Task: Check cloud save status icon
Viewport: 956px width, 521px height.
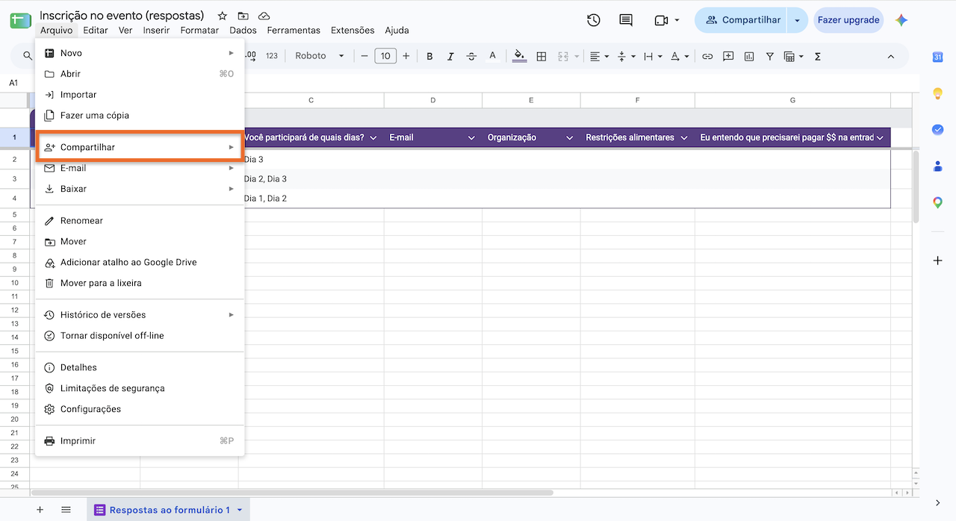Action: point(264,16)
